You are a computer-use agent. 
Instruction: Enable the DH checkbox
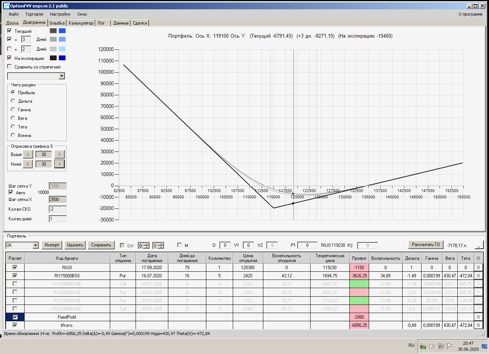point(122,245)
